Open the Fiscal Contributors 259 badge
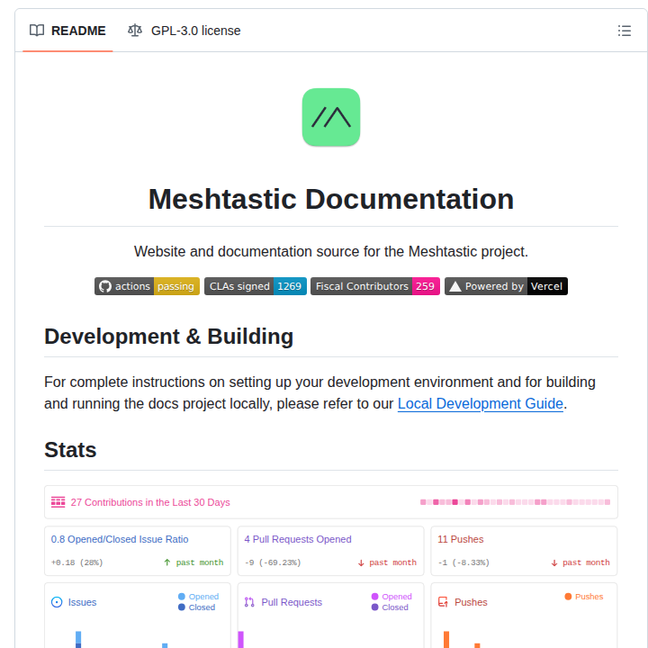 point(375,286)
